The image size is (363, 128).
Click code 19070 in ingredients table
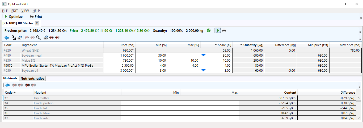[x=8, y=66]
